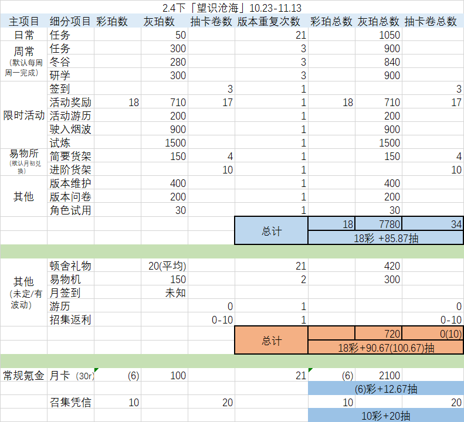
Task: Click the 1050 total value cell
Action: tap(378, 35)
